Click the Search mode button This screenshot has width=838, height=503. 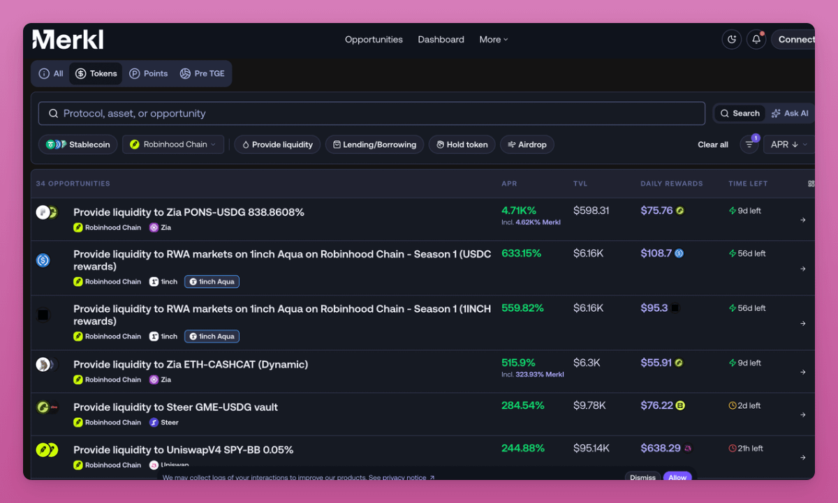(x=740, y=113)
